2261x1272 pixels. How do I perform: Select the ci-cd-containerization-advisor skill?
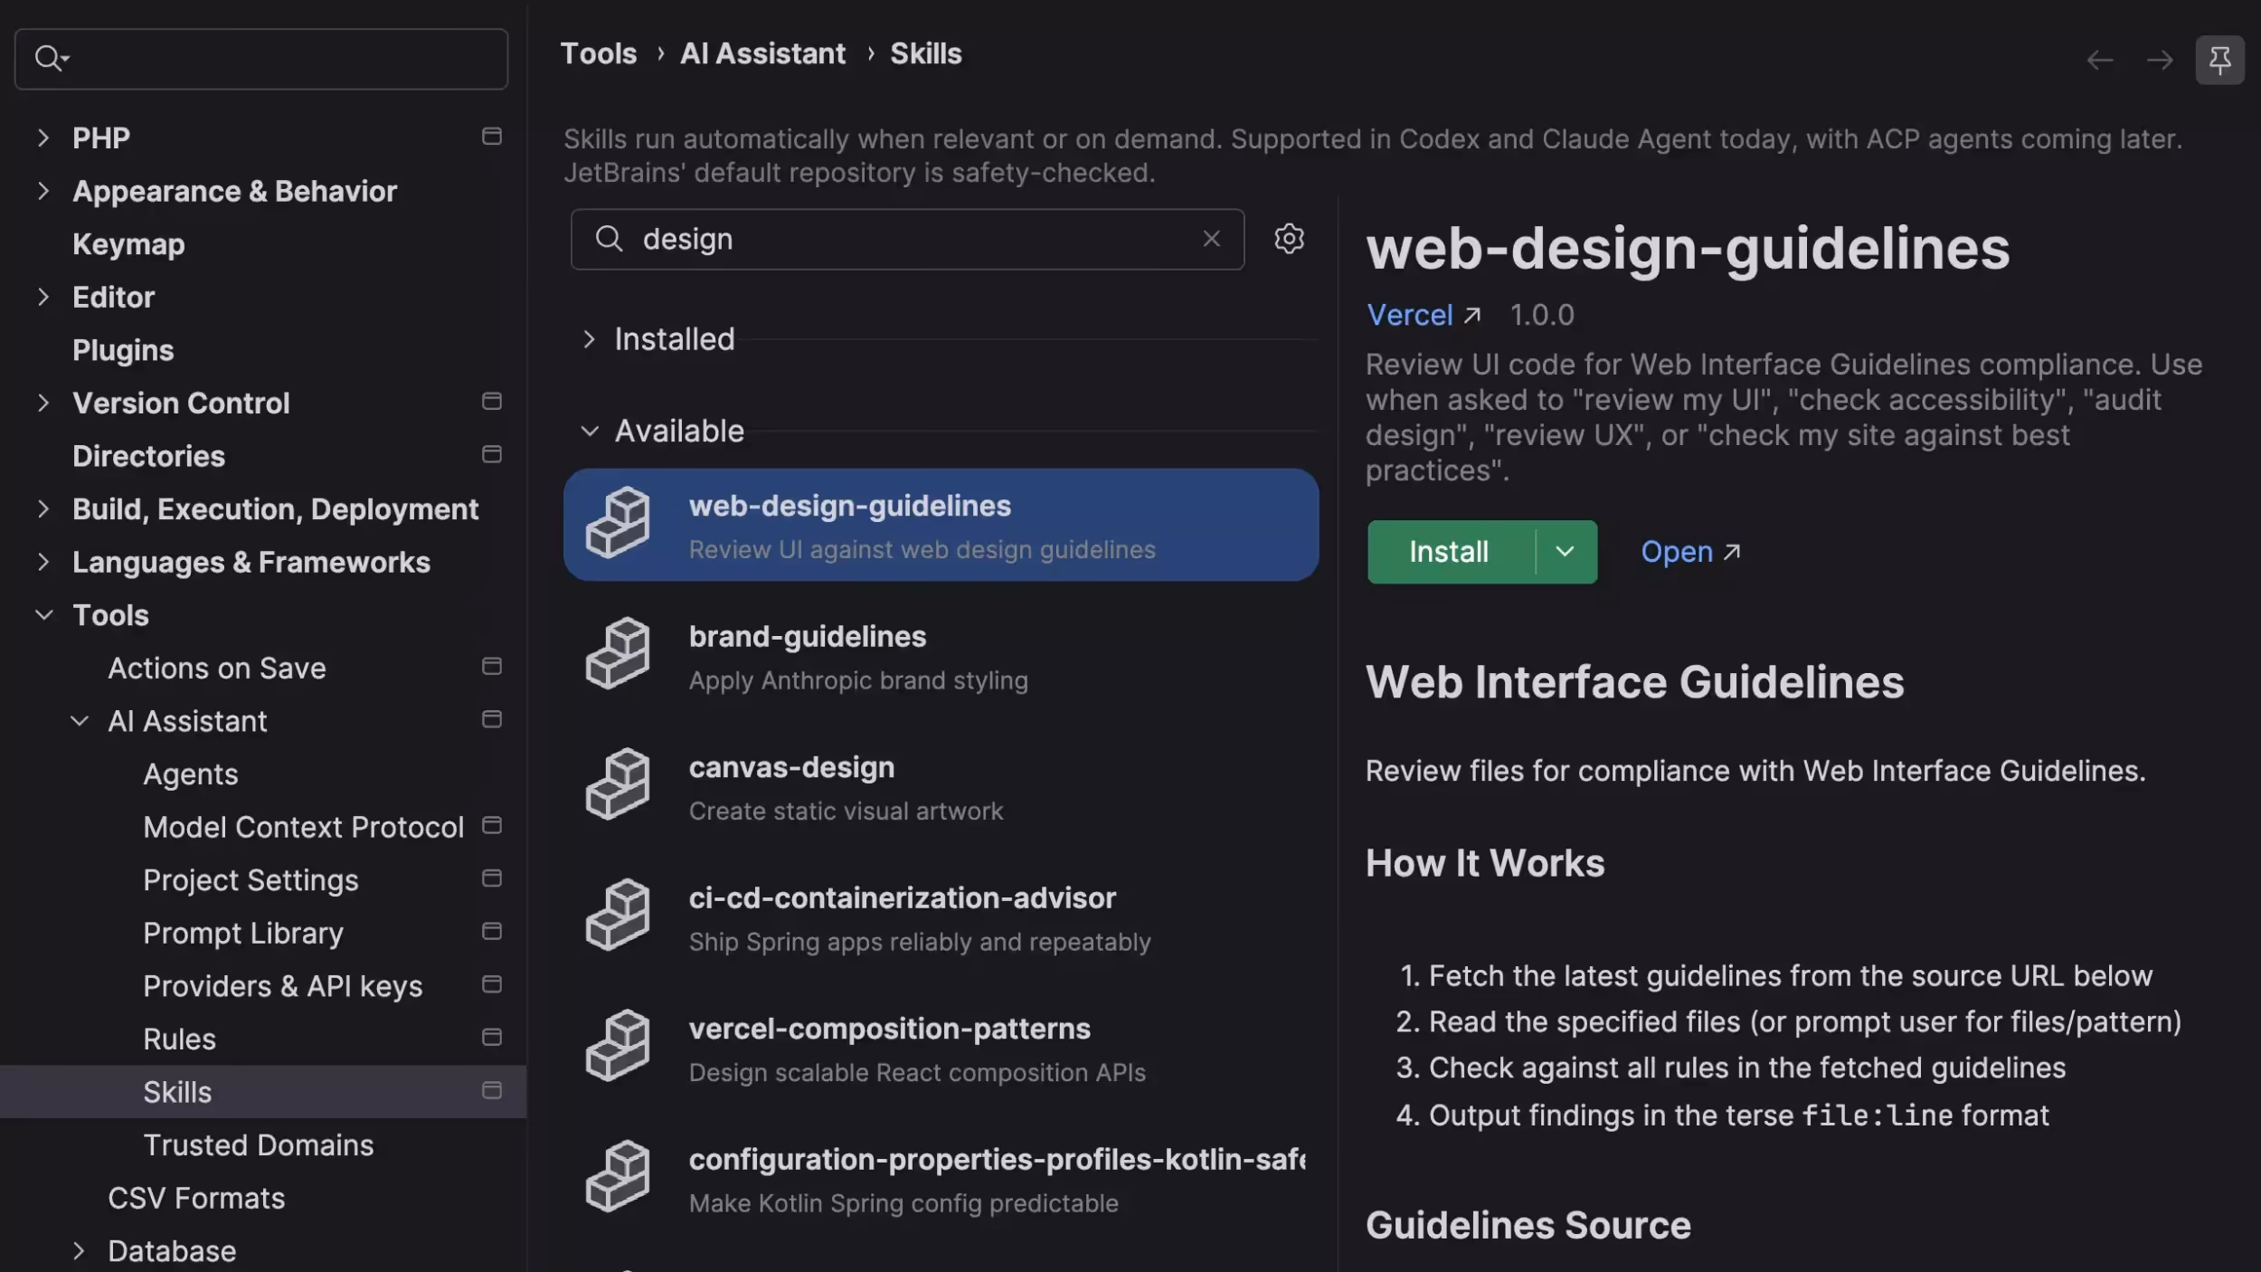point(941,916)
